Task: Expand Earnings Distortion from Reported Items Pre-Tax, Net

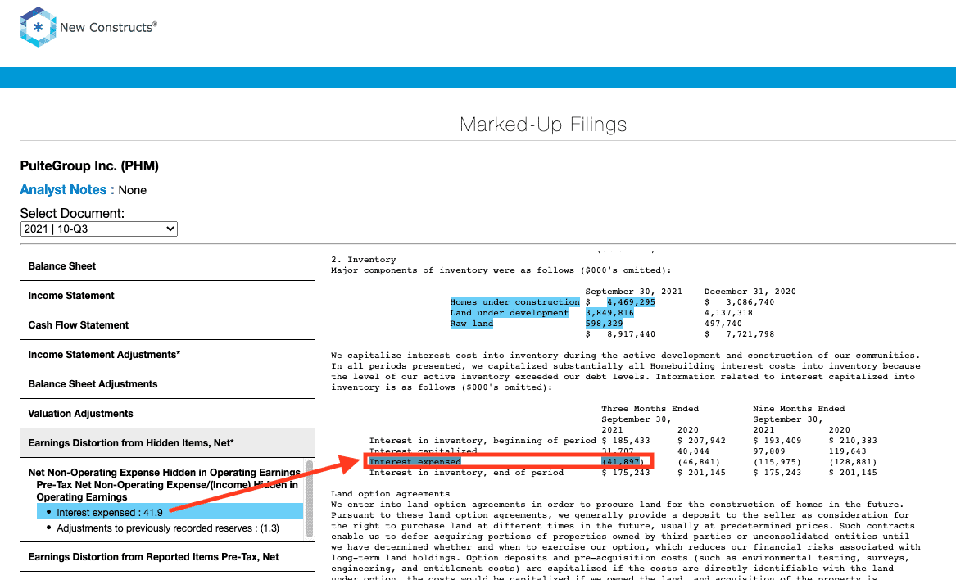Action: point(168,557)
